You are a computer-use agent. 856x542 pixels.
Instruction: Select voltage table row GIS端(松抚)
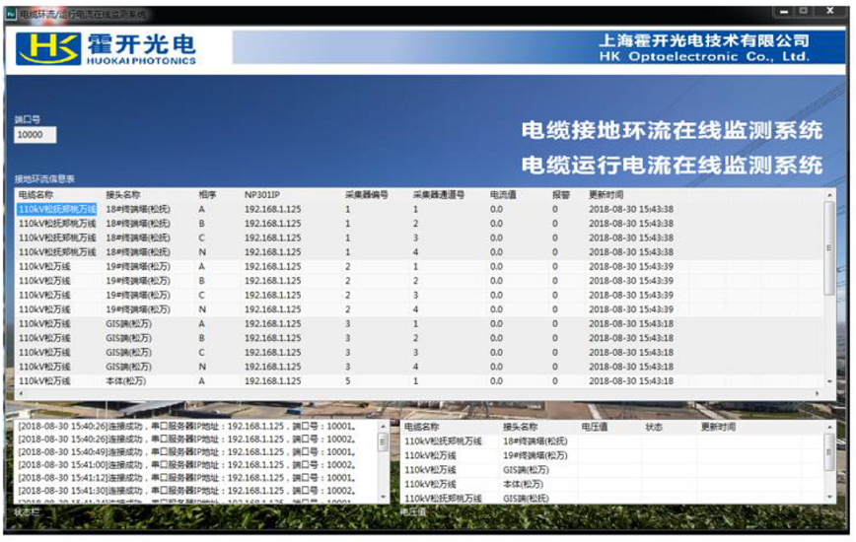pos(612,498)
